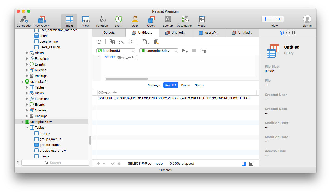Image resolution: width=331 pixels, height=194 pixels.
Task: Open the Status result tab
Action: tap(199, 85)
